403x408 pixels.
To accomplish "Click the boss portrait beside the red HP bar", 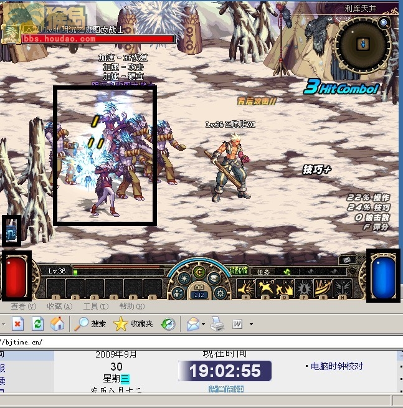I will pyautogui.click(x=10, y=35).
